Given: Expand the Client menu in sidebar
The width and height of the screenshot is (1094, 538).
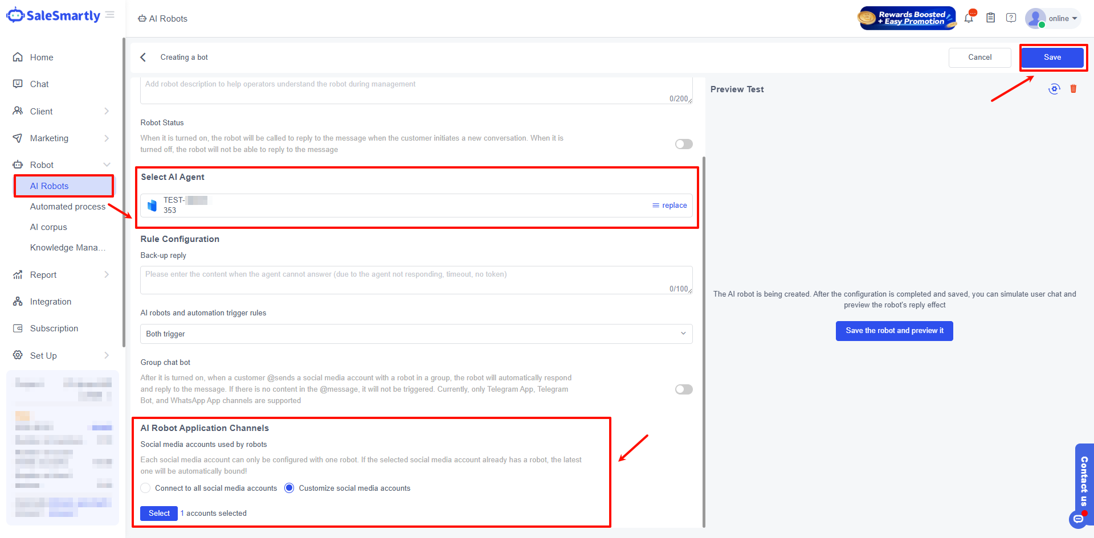Looking at the screenshot, I should [62, 112].
